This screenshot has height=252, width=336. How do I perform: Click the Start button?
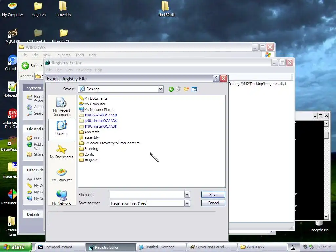pos(16,247)
